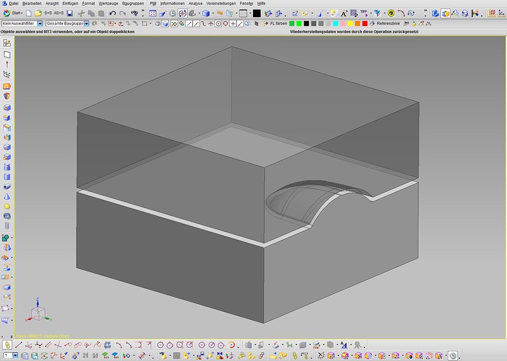
Task: Toggle the arc snap point option
Action: pos(203,23)
